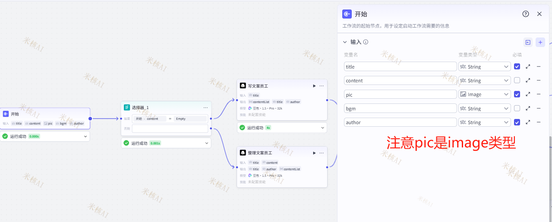Close the 开始 settings panel

point(539,14)
